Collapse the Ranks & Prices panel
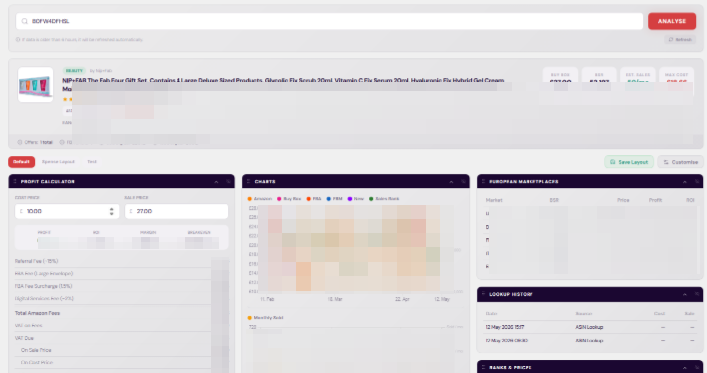 (684, 368)
